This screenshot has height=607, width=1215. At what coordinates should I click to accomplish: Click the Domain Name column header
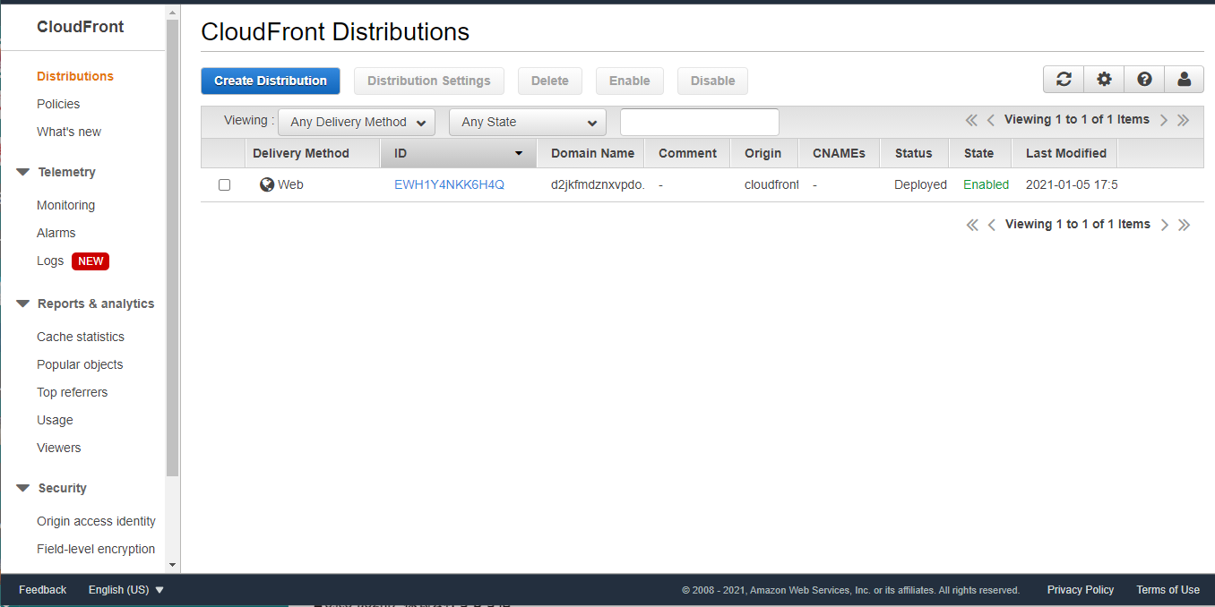click(x=592, y=153)
